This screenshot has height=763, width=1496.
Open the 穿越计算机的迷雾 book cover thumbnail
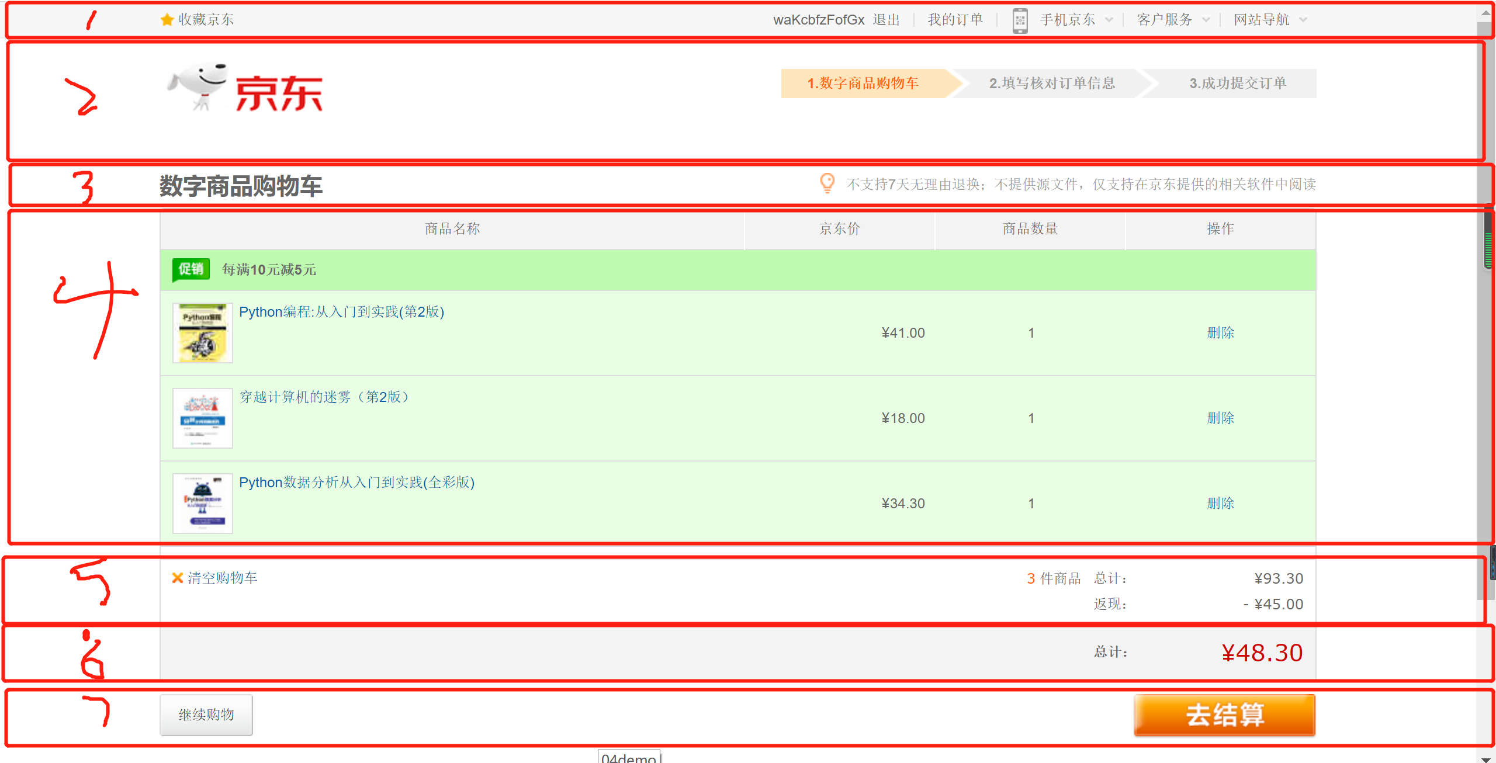pyautogui.click(x=203, y=418)
